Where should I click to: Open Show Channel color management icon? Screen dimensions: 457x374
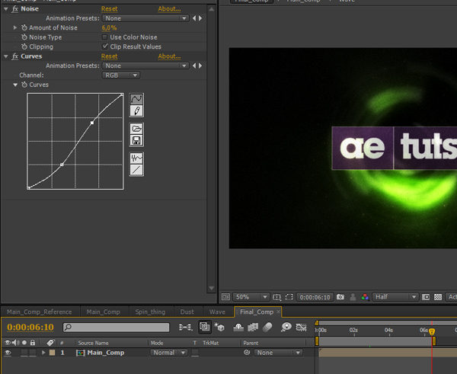coord(365,297)
